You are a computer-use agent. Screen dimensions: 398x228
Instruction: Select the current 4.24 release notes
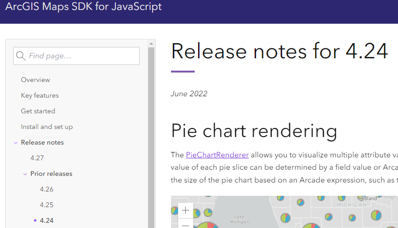point(47,221)
